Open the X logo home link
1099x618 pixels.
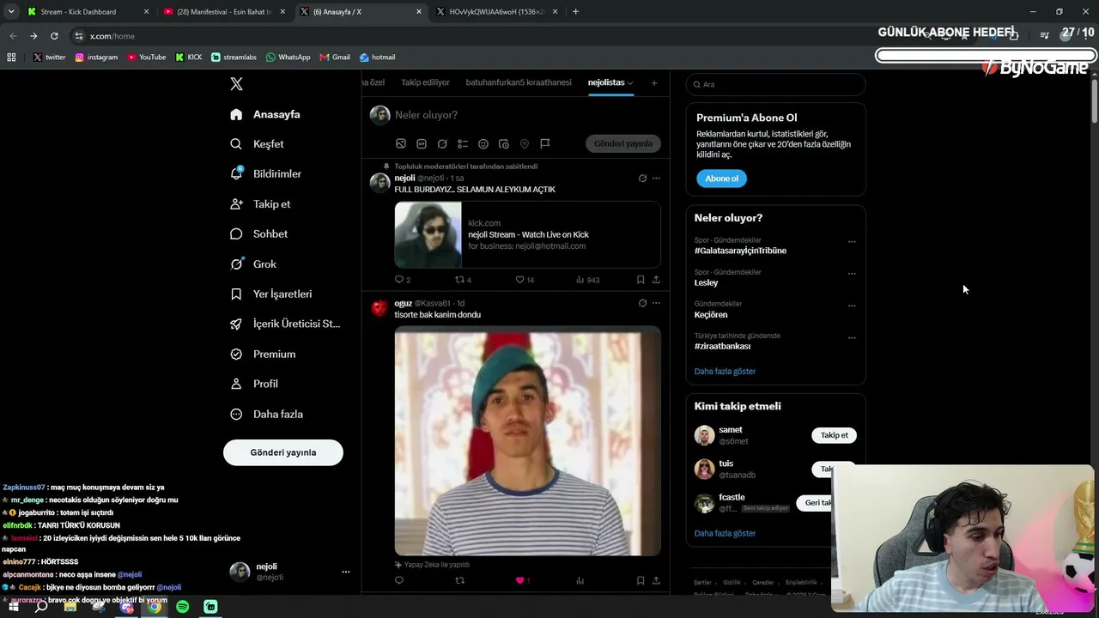pos(236,84)
